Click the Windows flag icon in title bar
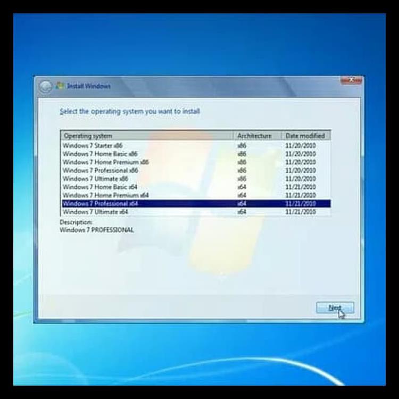Viewport: 399px width, 399px height. 60,86
